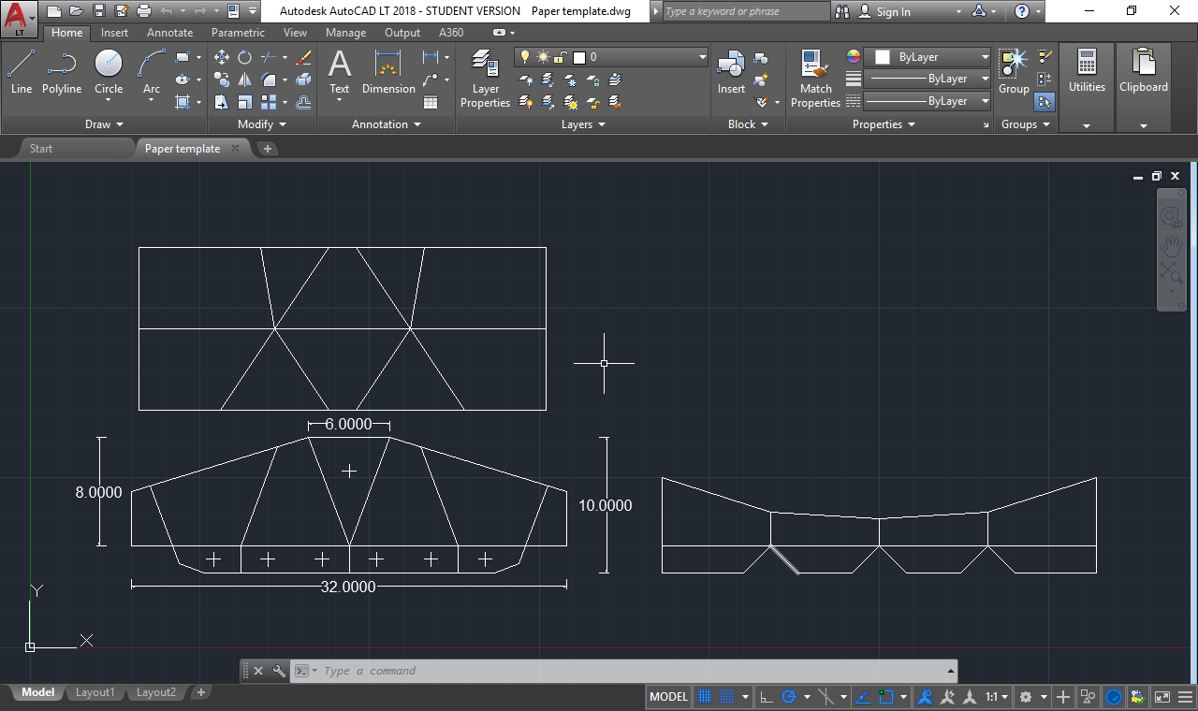Expand the Annotation panel dropdown

point(387,124)
